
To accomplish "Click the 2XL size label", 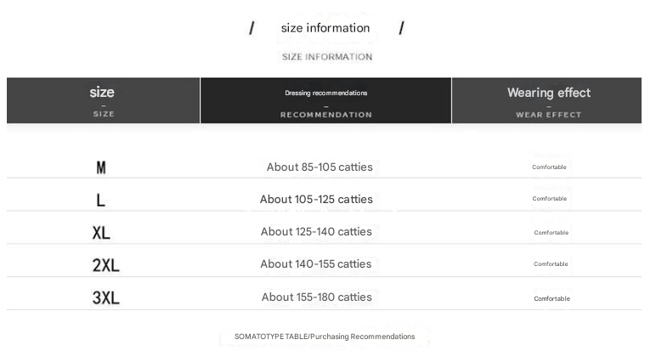I will pos(105,265).
